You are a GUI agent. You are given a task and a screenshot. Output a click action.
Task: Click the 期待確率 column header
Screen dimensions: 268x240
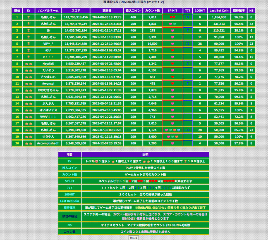coord(239,11)
